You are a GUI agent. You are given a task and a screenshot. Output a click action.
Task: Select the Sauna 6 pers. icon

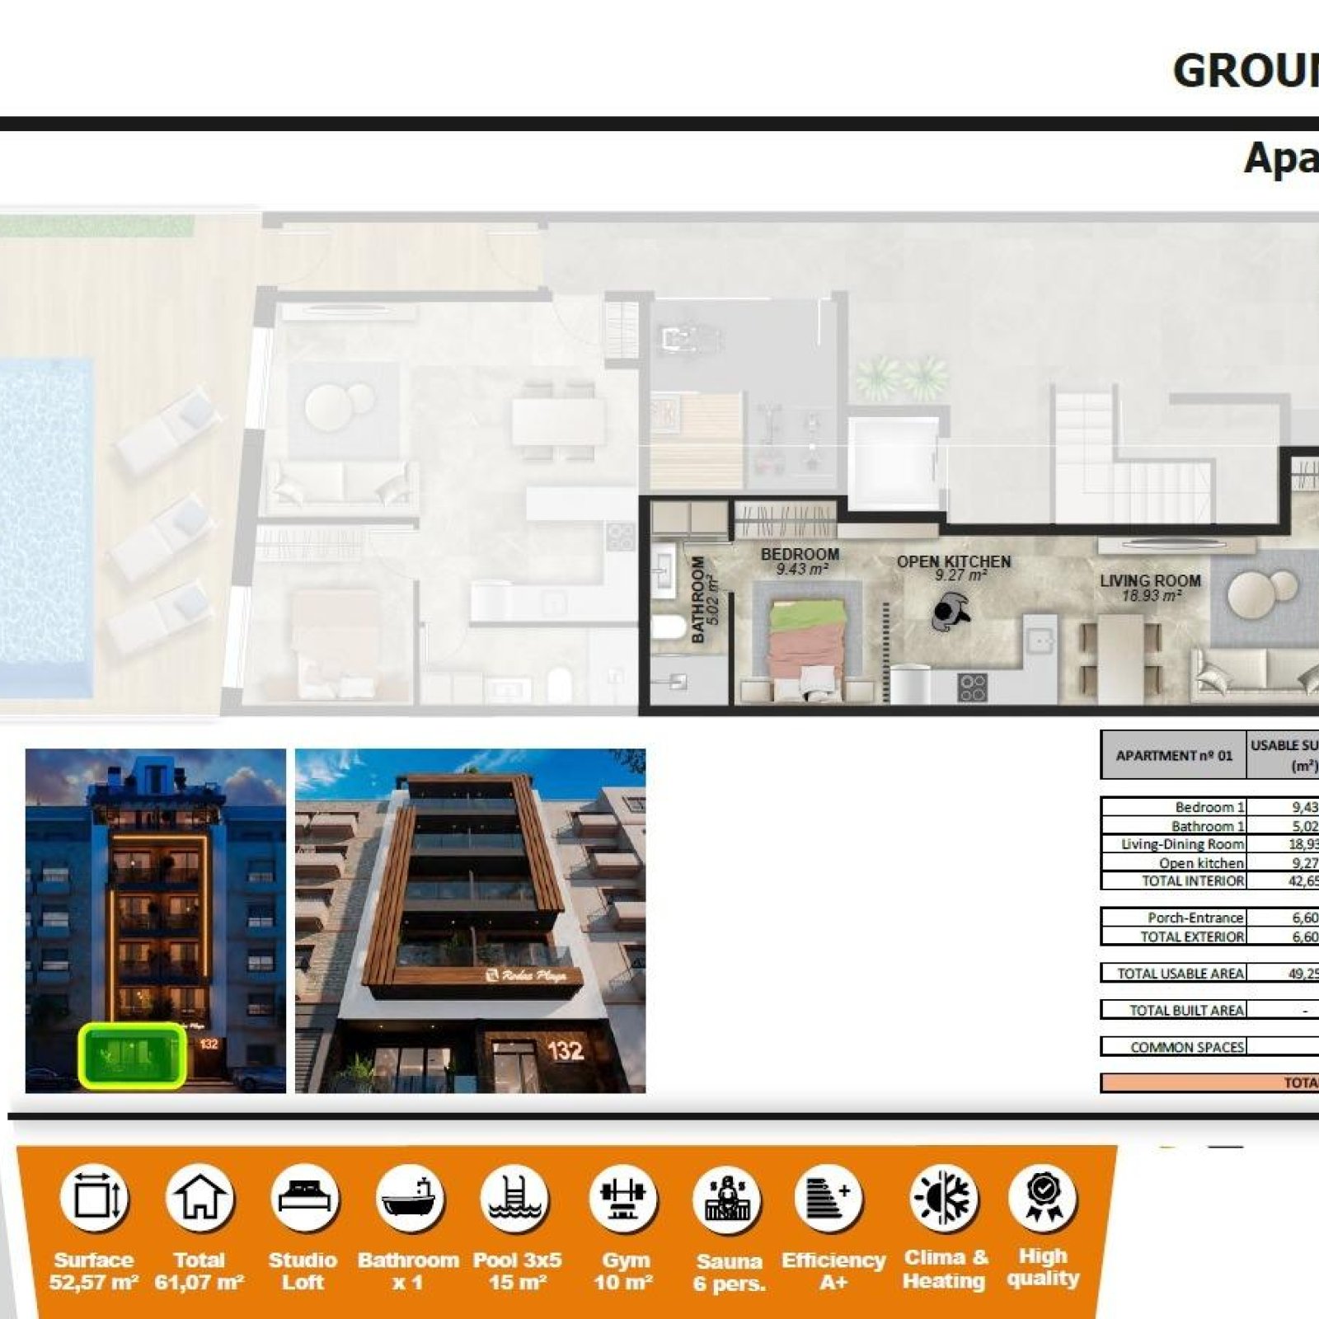727,1199
